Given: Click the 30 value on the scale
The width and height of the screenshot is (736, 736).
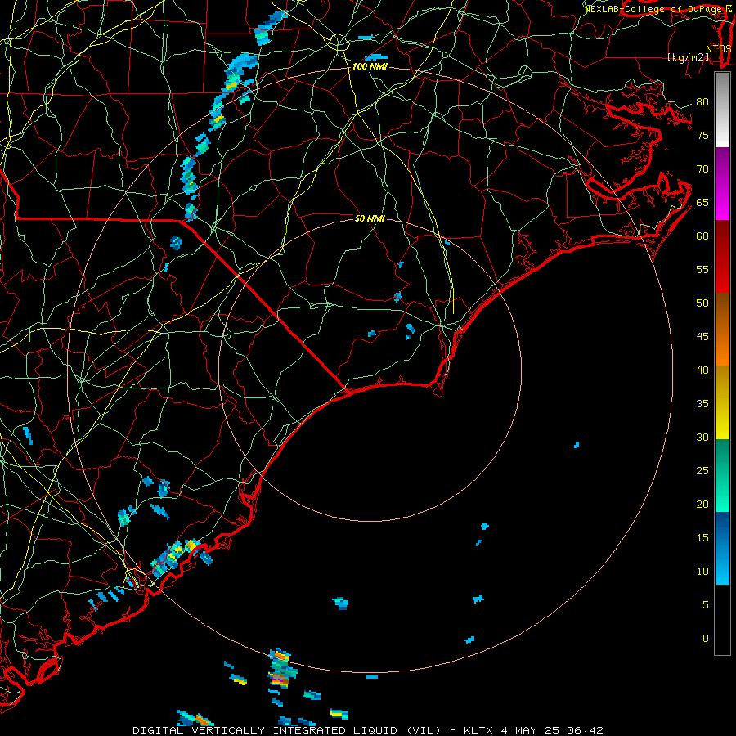Looking at the screenshot, I should click(x=702, y=438).
